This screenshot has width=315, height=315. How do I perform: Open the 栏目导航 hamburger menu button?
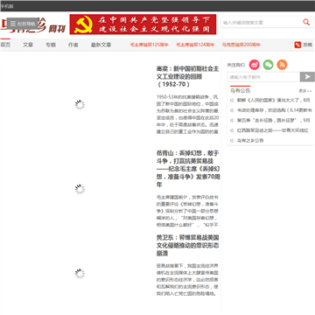(x=23, y=24)
